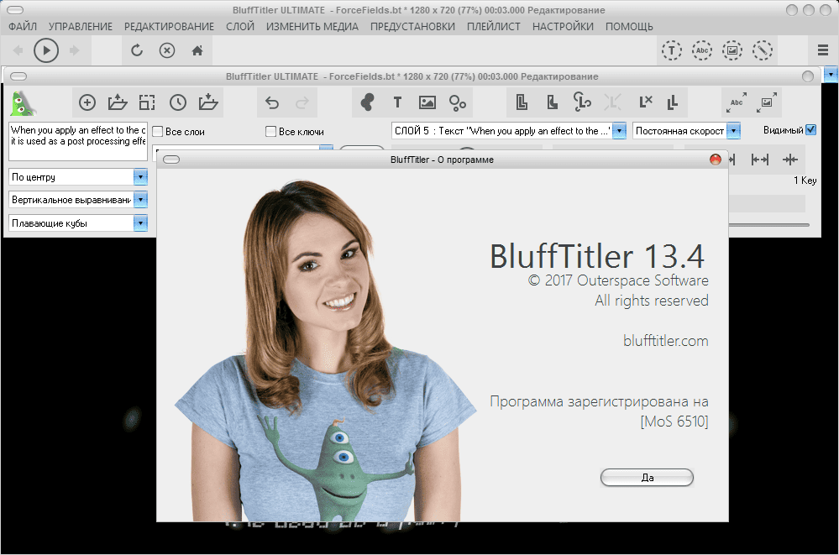Click the circled X stop icon
This screenshot has width=839, height=555.
pos(167,50)
